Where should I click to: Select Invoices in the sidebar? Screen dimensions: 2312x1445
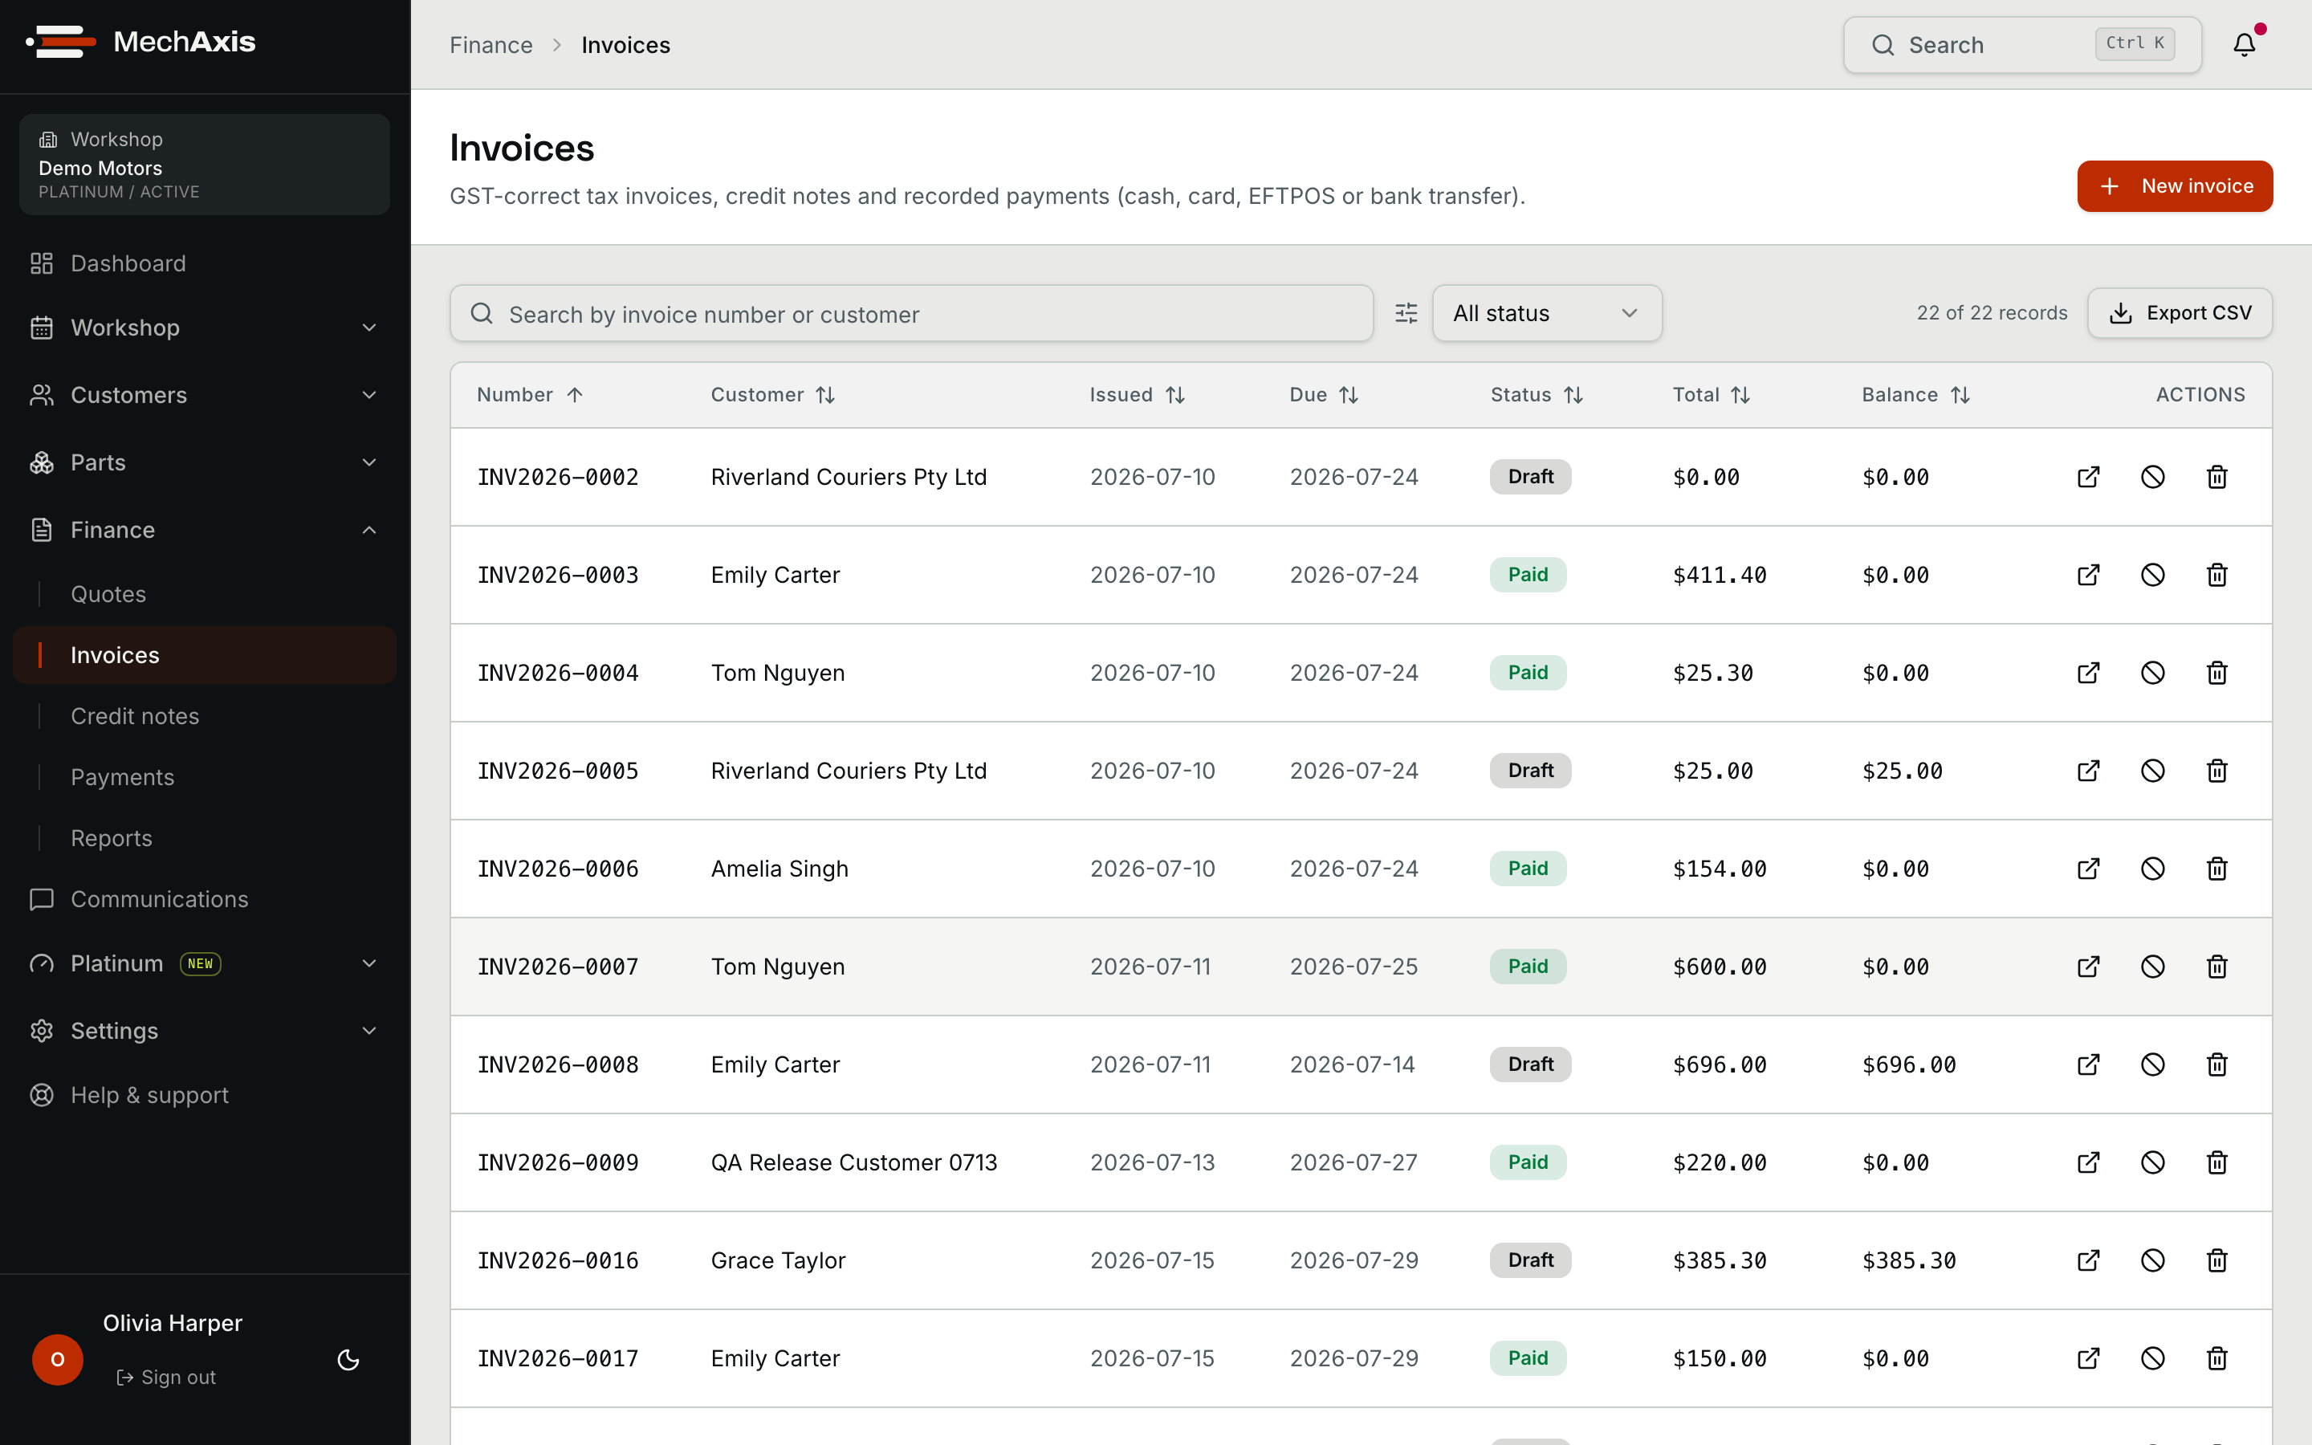pos(205,654)
